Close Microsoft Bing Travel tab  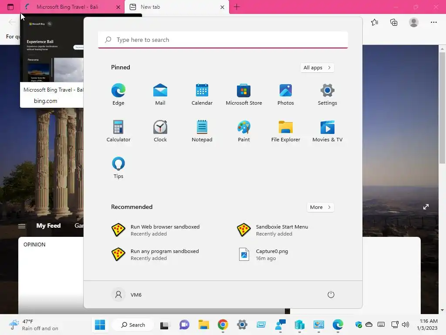[x=118, y=7]
